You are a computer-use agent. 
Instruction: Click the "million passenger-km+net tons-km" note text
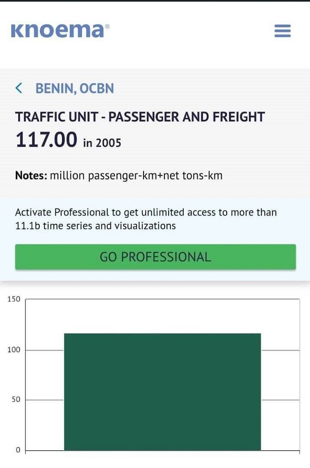pyautogui.click(x=136, y=176)
